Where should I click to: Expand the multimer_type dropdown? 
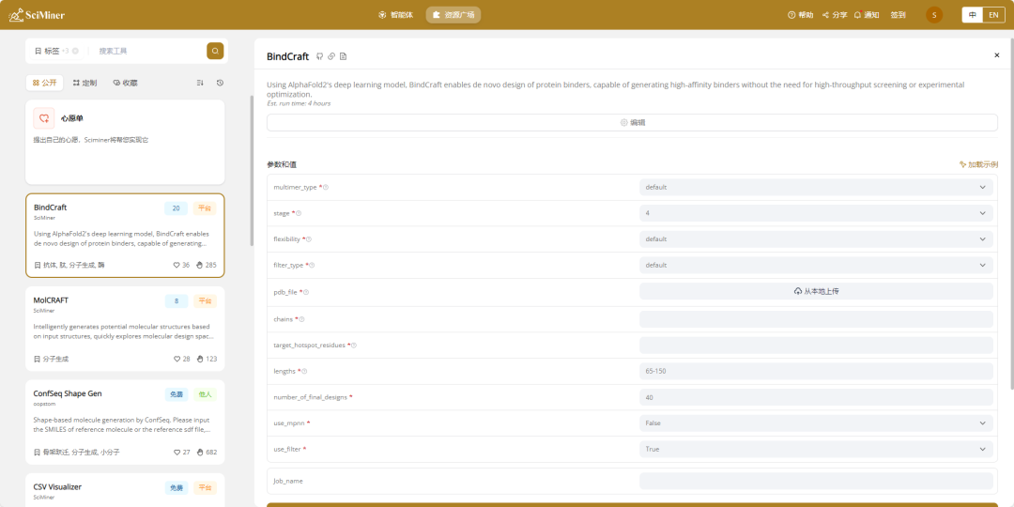point(815,187)
